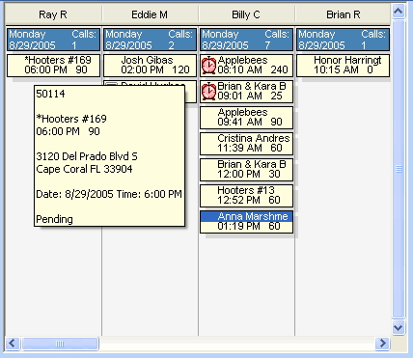Click Brian R's Monday 8/29/2005 day header
Viewport: 413px width, 358px height.
[x=343, y=40]
